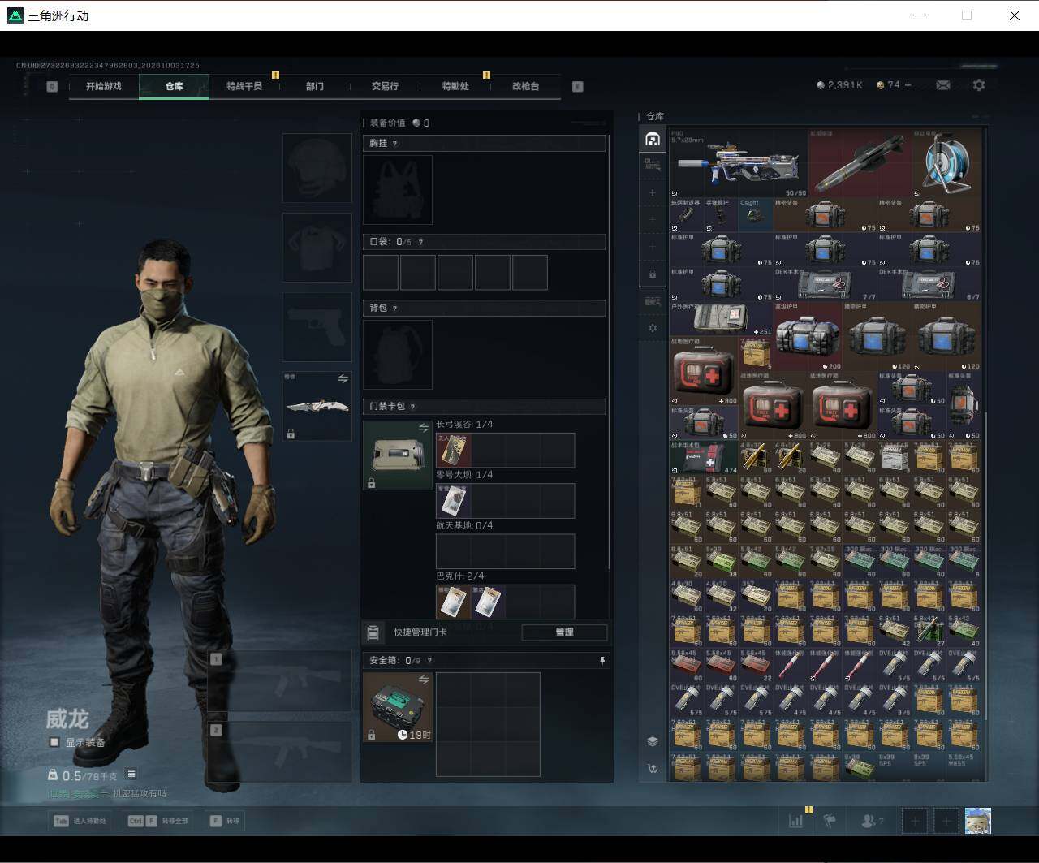1039x863 pixels.
Task: Select the main warehouse home icon
Action: point(653,139)
